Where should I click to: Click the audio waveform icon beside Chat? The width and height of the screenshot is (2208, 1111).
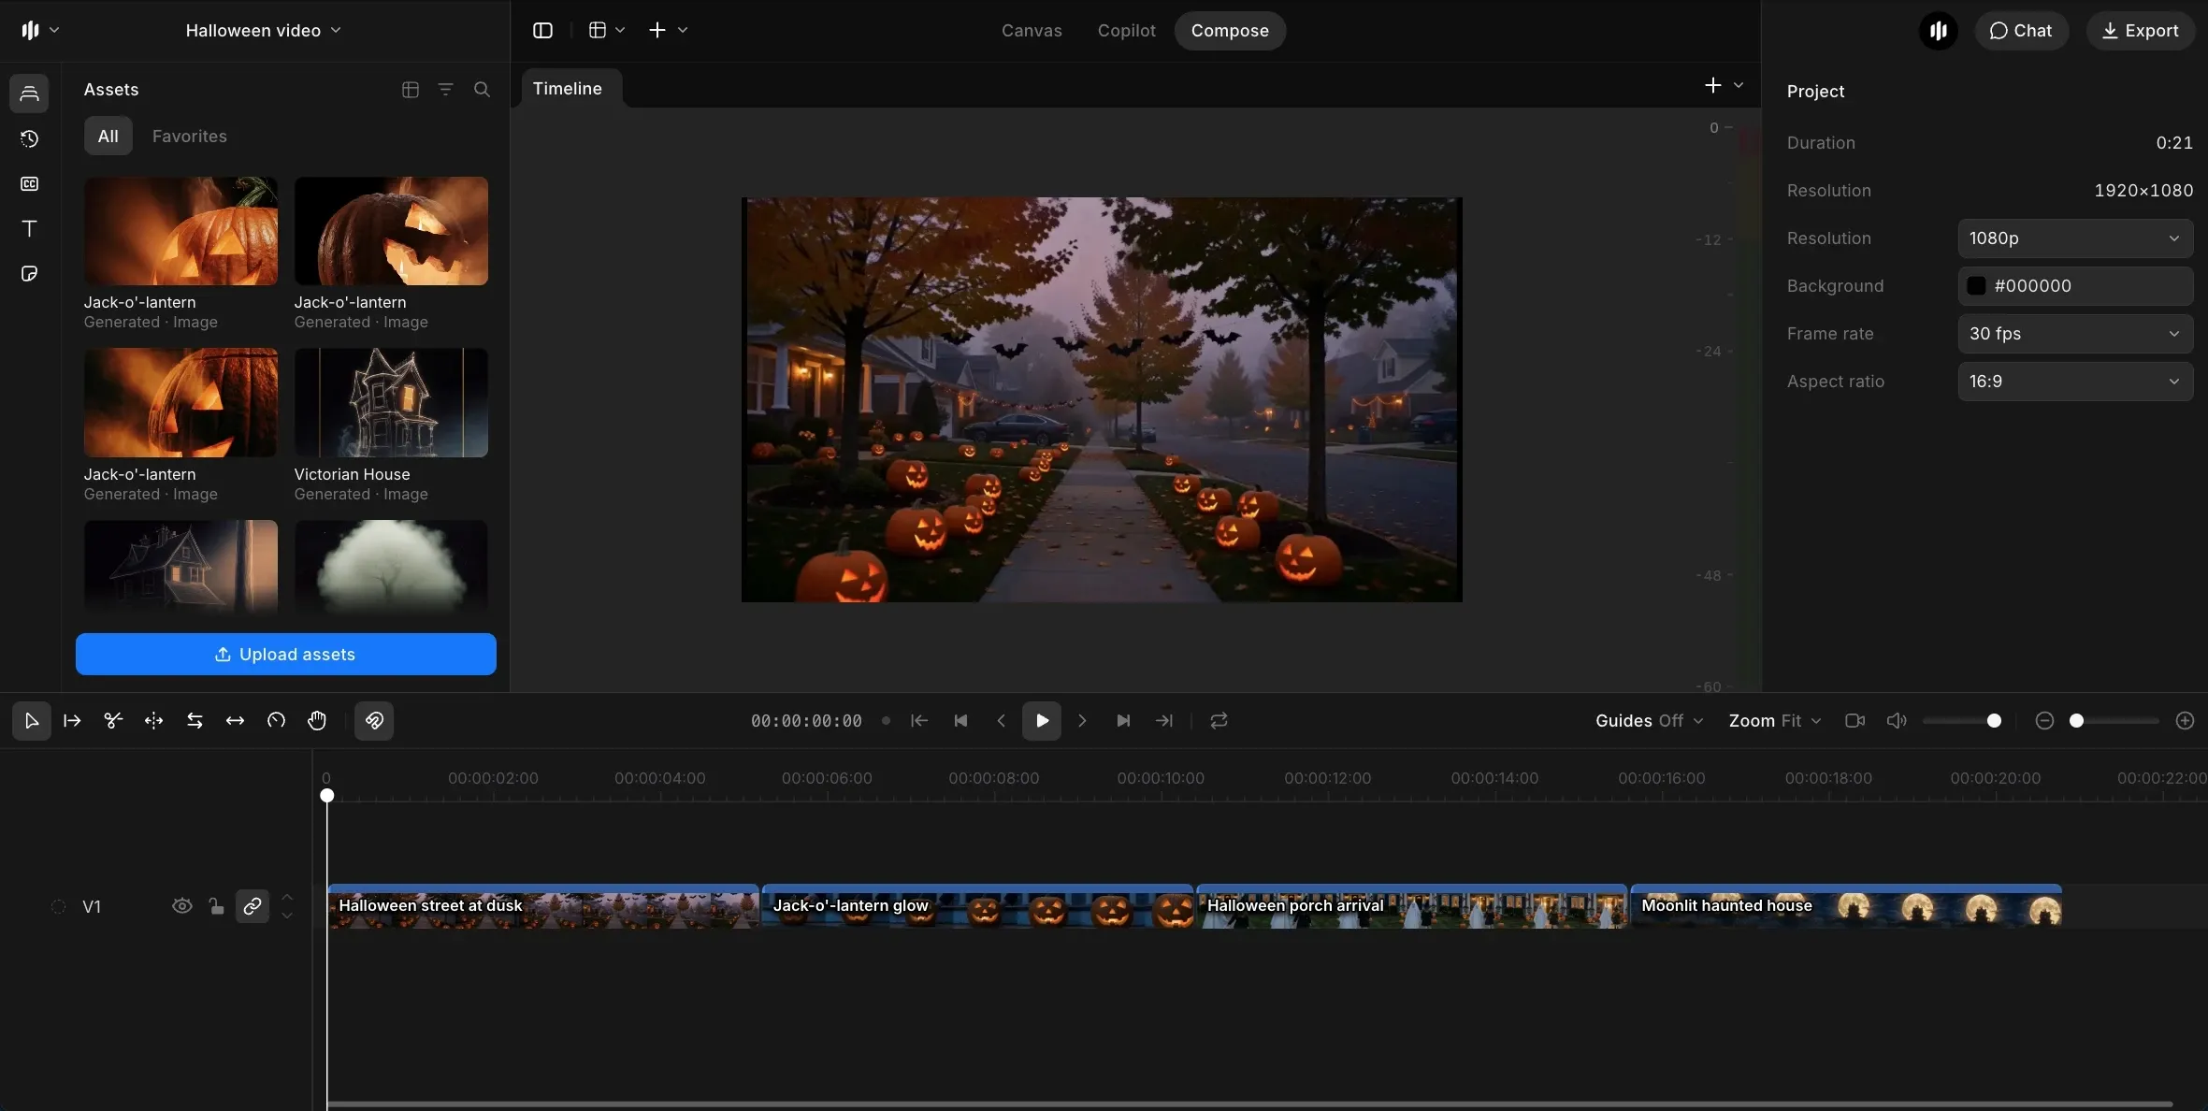pyautogui.click(x=1938, y=31)
